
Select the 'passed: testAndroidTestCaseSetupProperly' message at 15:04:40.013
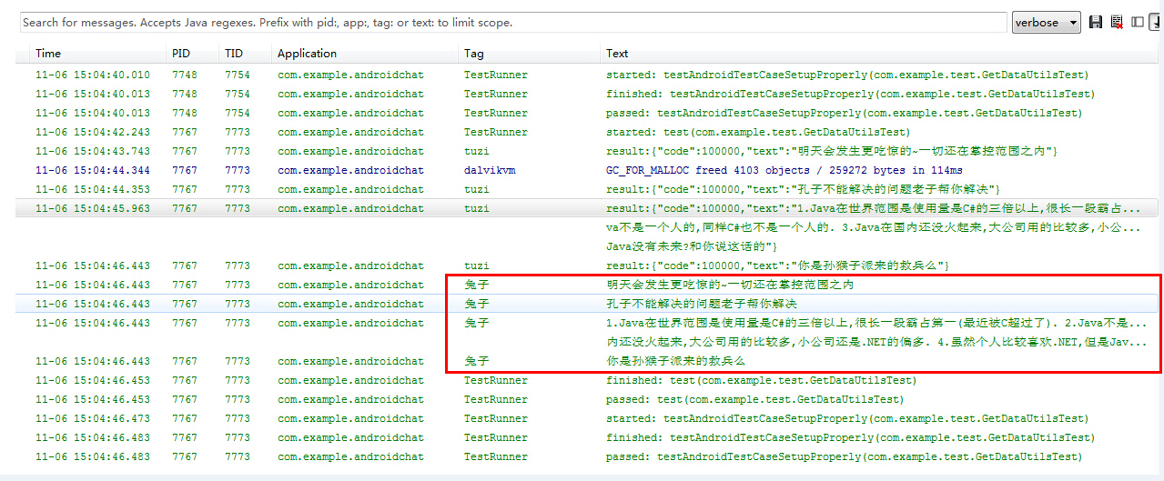[844, 114]
